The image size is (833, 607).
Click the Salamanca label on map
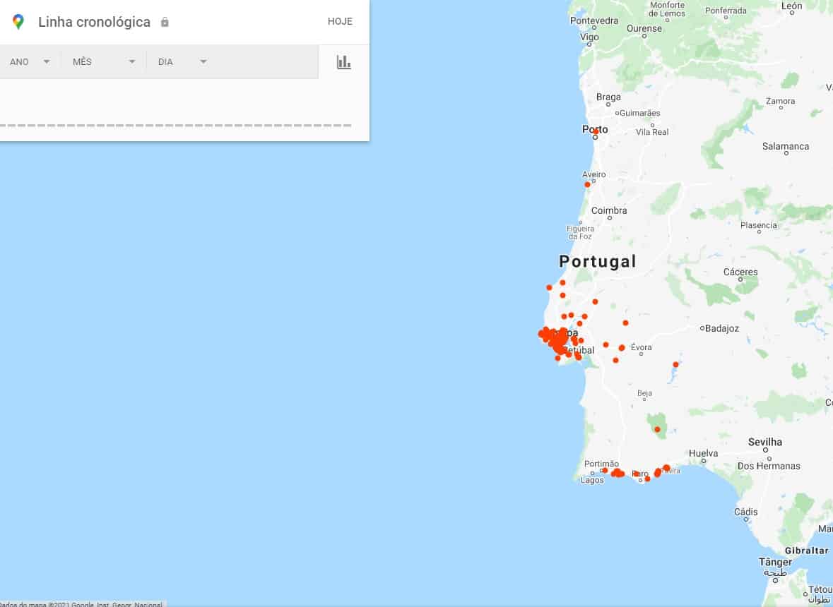pos(785,146)
